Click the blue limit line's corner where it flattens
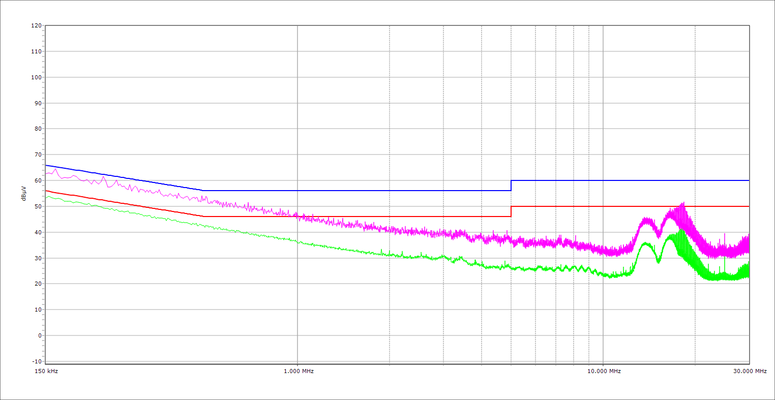The image size is (775, 400). coord(203,191)
